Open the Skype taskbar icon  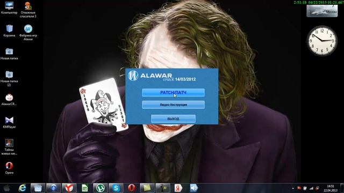[116, 188]
